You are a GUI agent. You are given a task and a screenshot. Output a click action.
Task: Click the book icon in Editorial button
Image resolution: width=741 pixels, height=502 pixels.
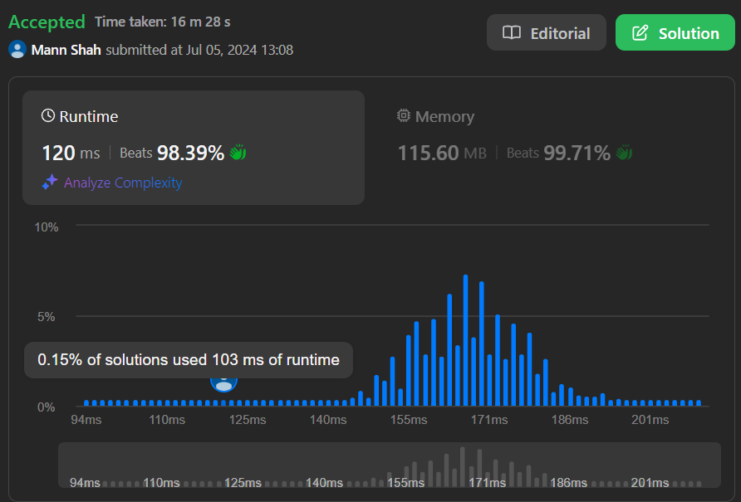(x=512, y=33)
